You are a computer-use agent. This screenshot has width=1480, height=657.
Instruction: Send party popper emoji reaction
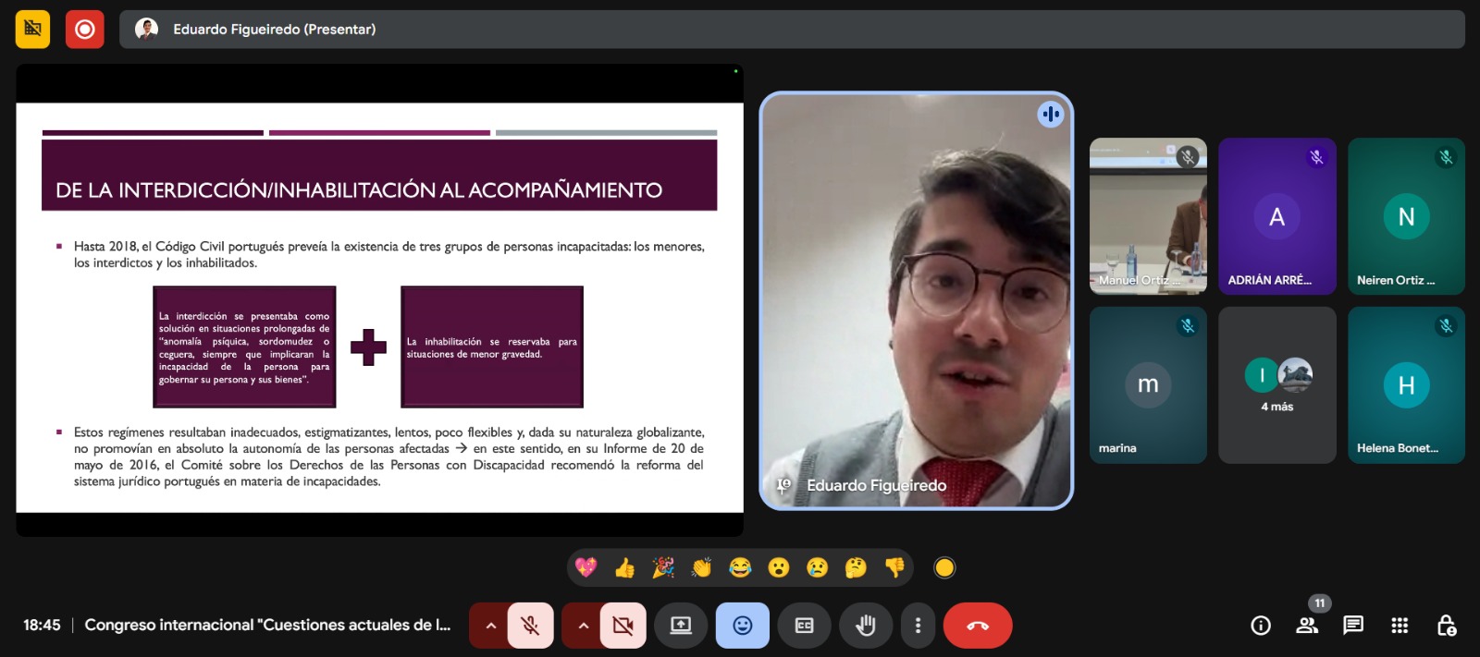coord(663,567)
